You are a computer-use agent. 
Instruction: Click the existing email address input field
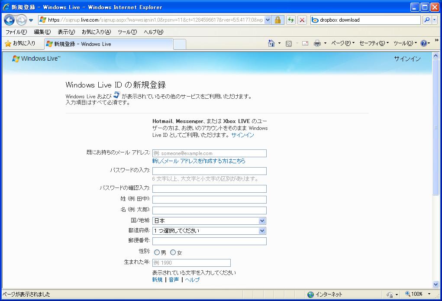(209, 153)
